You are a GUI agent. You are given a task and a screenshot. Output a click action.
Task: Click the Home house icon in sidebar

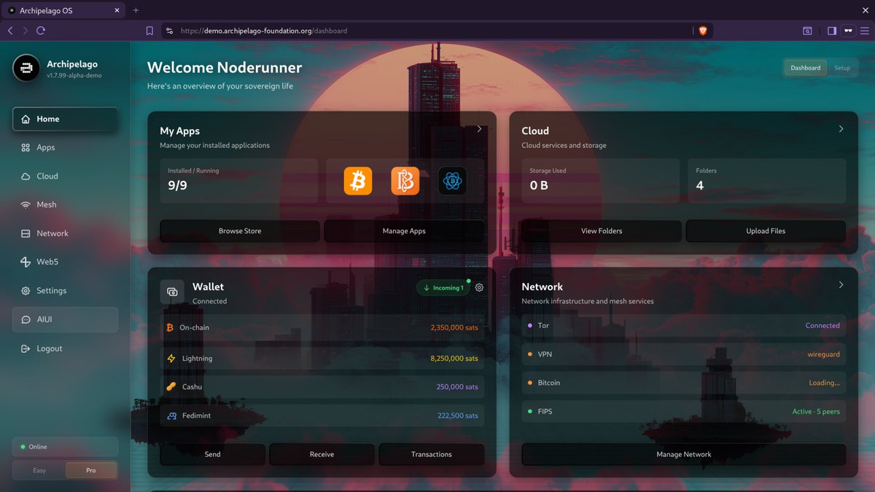(26, 120)
